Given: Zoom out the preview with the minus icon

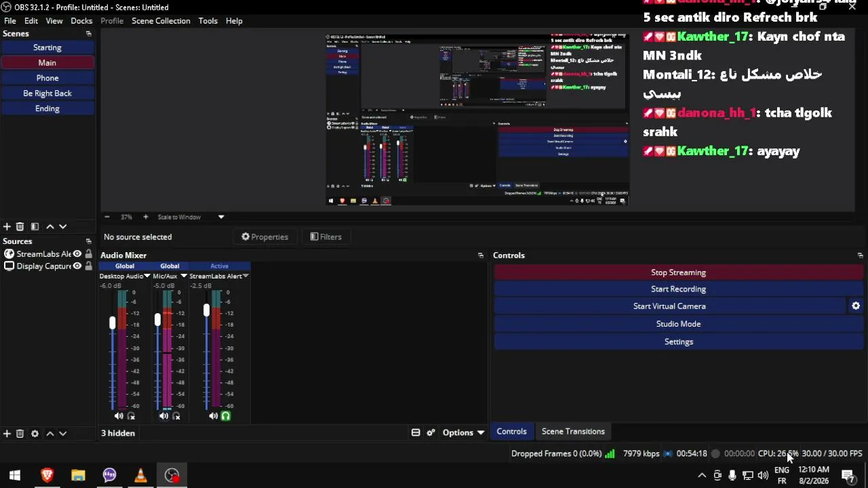Looking at the screenshot, I should [x=106, y=217].
